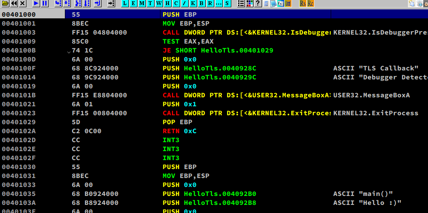Open the Memory map with M button
Viewport: 428px width, 213px height.
click(142, 3)
